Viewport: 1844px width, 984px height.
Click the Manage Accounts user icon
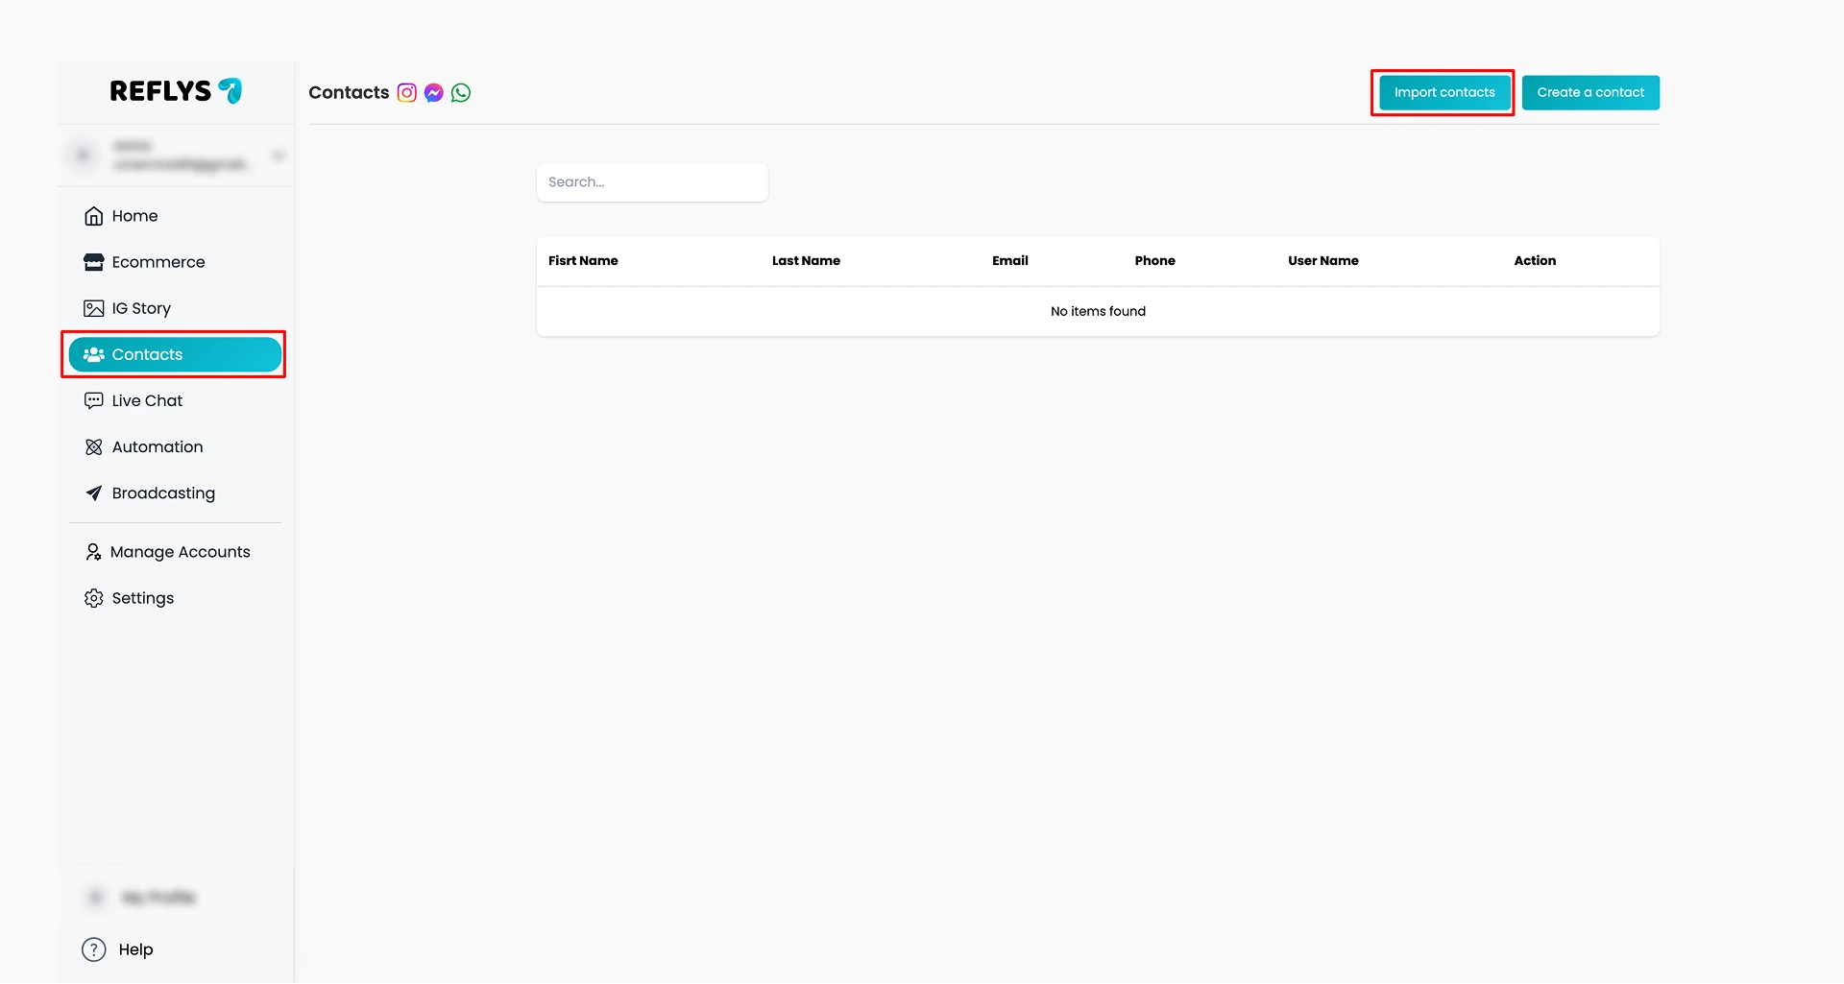coord(93,552)
